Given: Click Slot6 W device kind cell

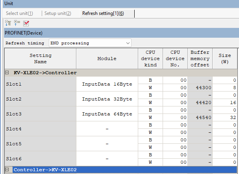Looking at the screenshot, I should [150, 162].
